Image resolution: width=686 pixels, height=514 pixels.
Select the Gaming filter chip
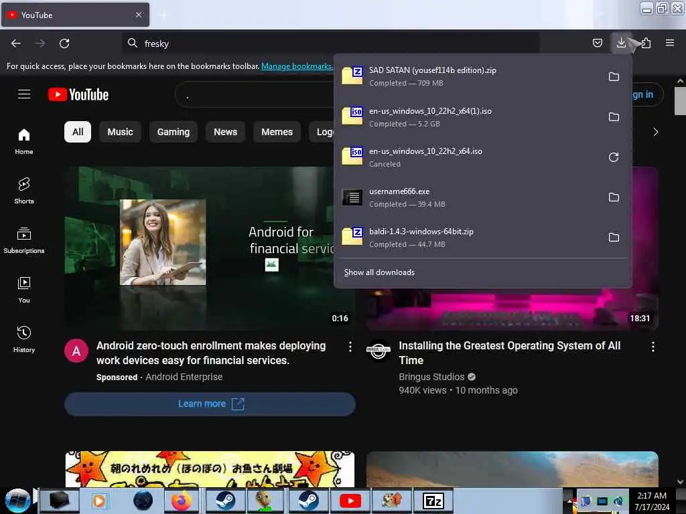tap(174, 132)
